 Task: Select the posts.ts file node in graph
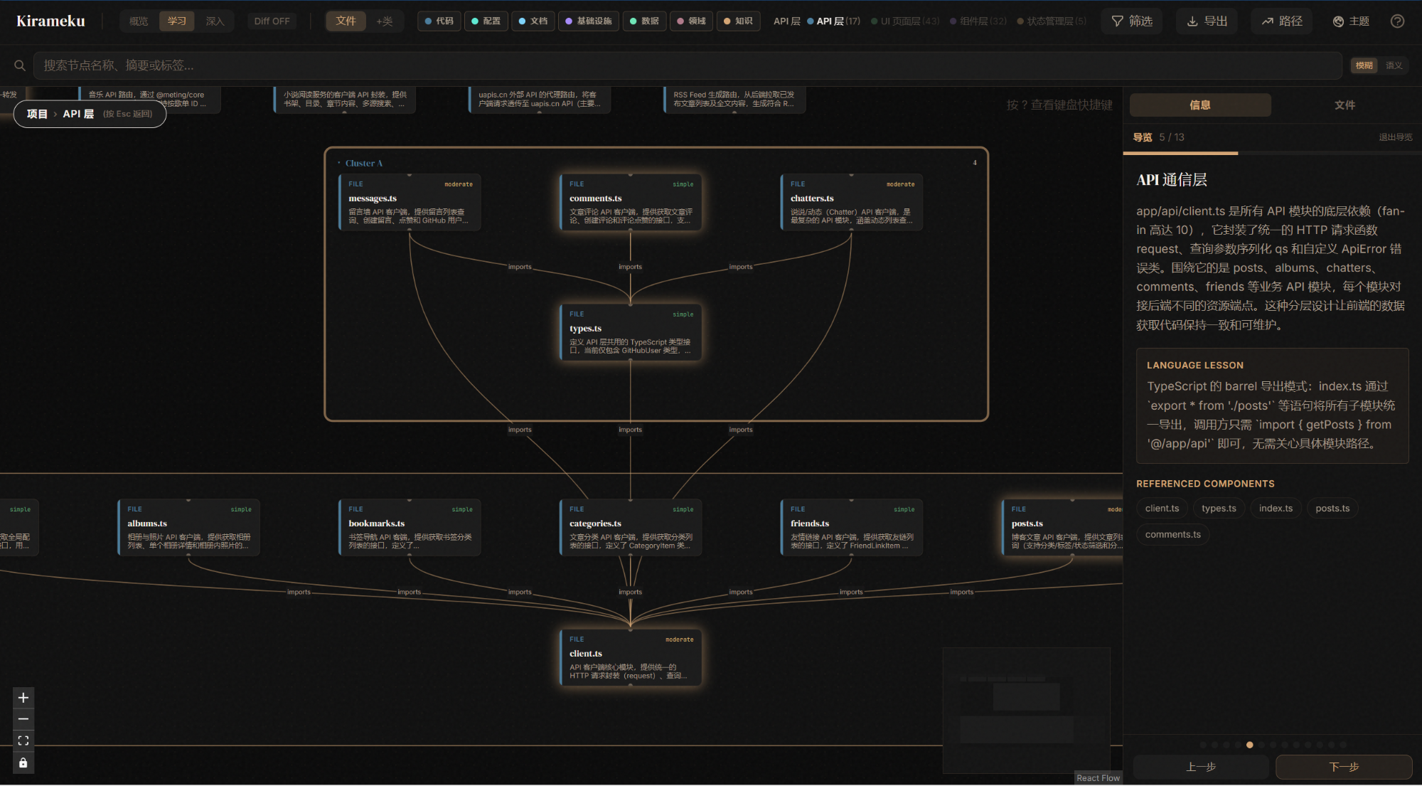[x=1062, y=527]
